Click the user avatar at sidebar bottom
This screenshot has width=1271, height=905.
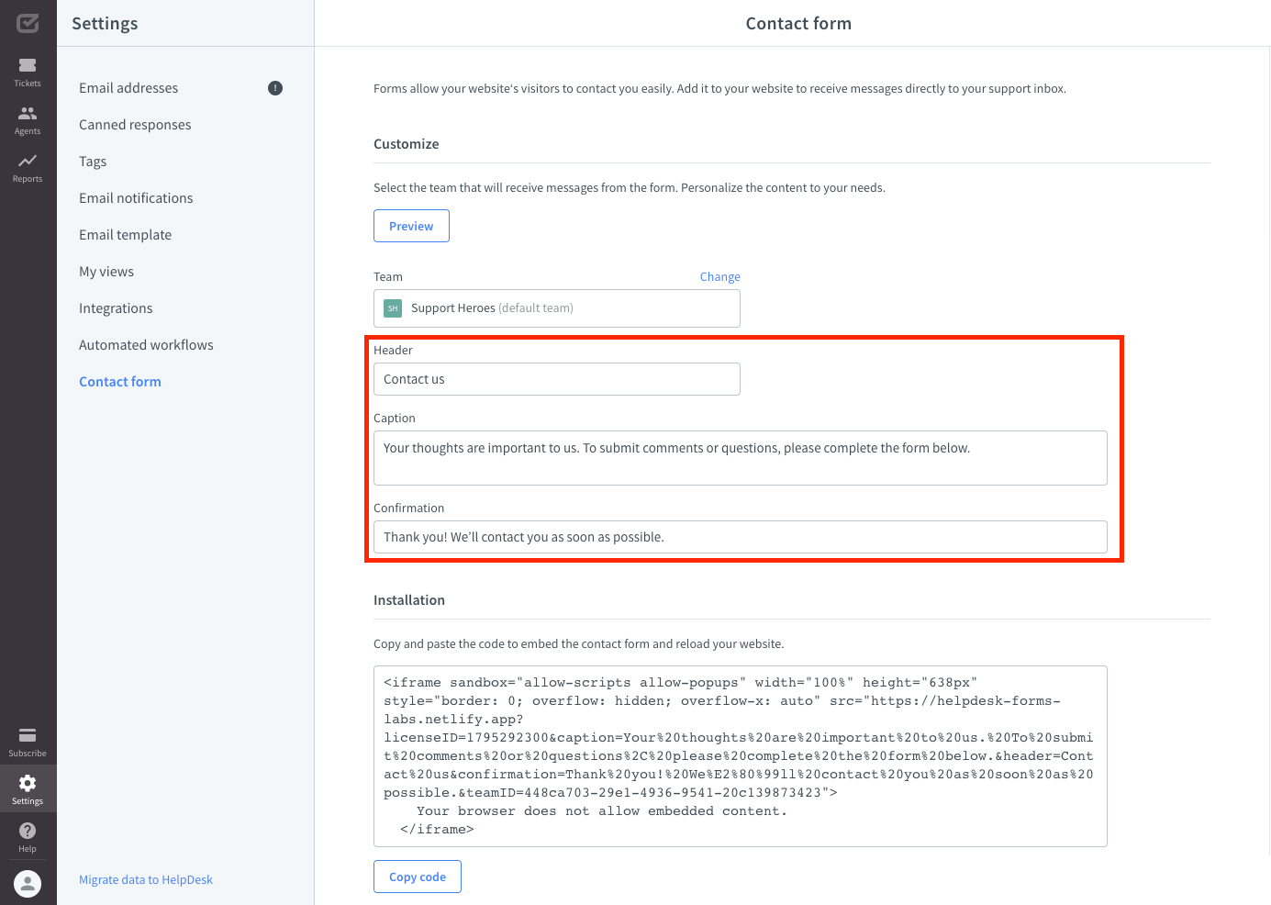pos(28,884)
